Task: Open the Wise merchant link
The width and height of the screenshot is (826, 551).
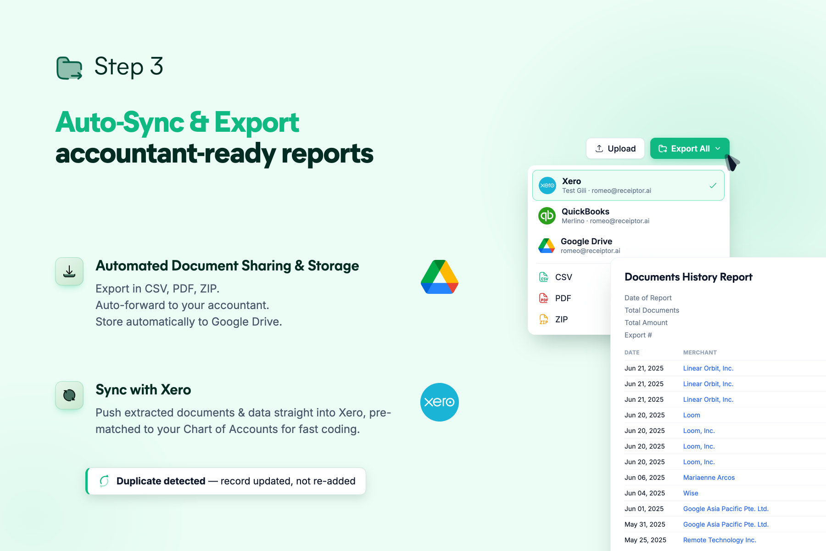Action: click(x=691, y=493)
